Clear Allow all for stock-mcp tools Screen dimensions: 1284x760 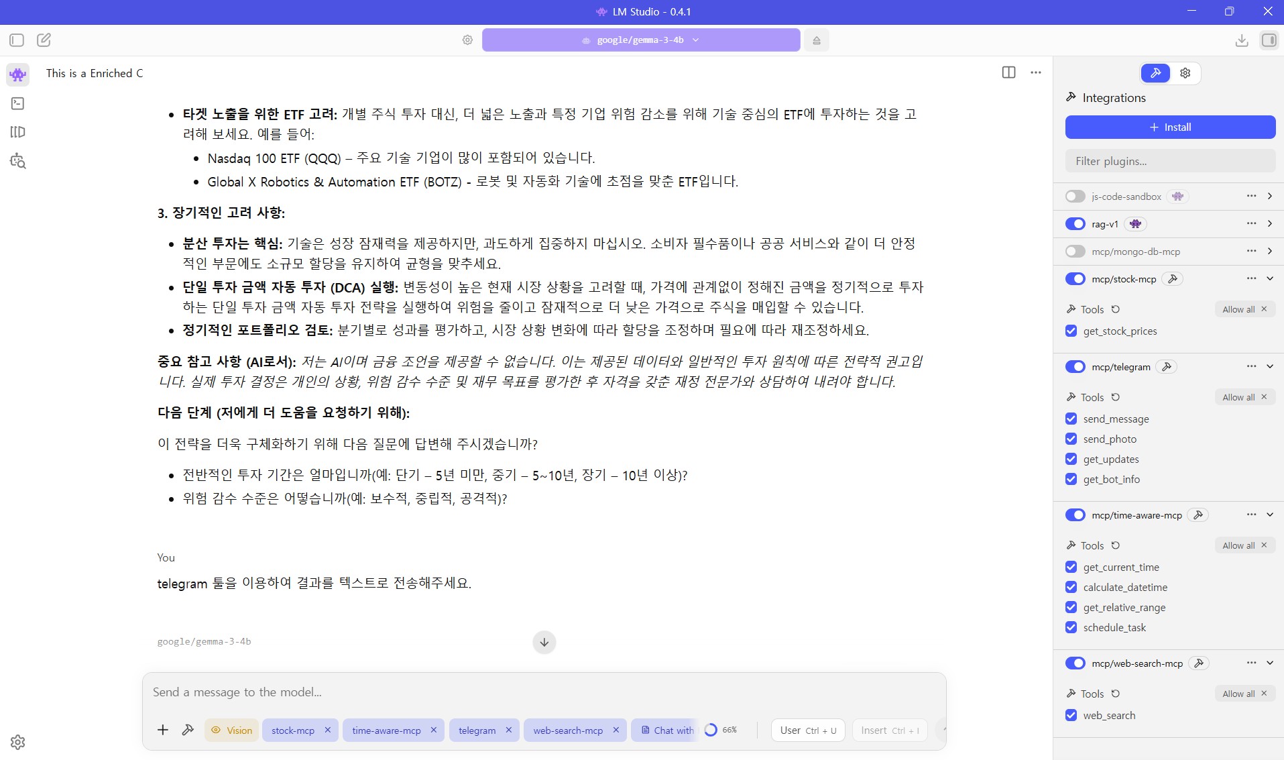pos(1264,309)
